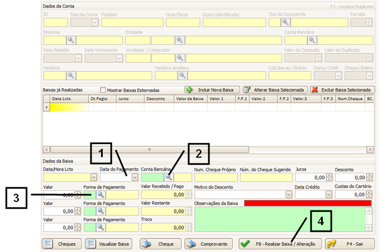
Task: Click Incluir Nova Baixa button
Action: (x=212, y=90)
